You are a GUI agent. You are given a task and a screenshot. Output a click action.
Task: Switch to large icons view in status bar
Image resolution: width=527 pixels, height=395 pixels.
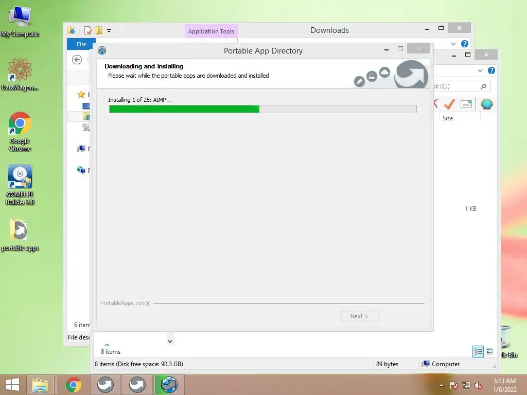point(489,352)
